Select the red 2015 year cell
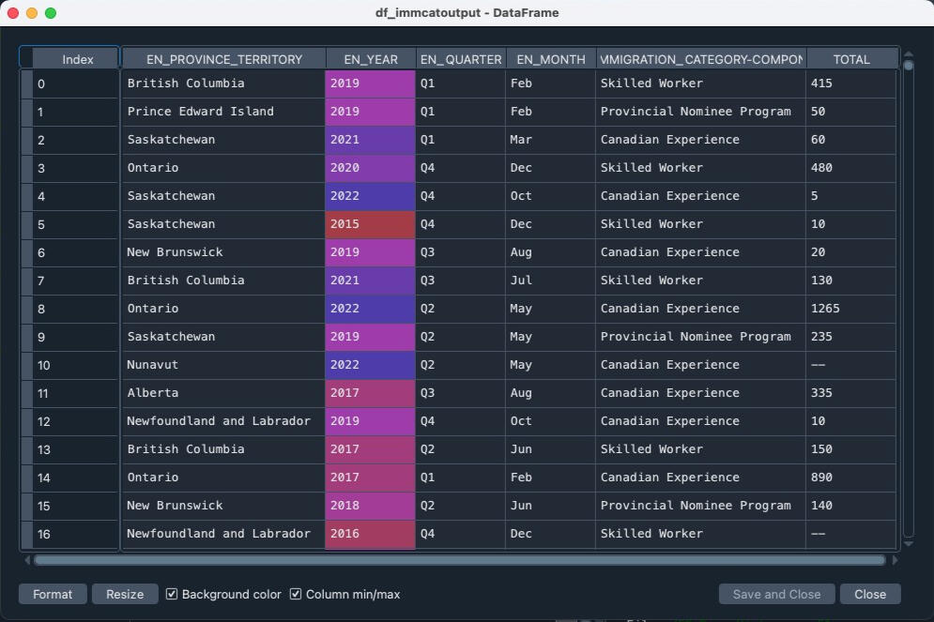Viewport: 934px width, 622px height. point(371,224)
